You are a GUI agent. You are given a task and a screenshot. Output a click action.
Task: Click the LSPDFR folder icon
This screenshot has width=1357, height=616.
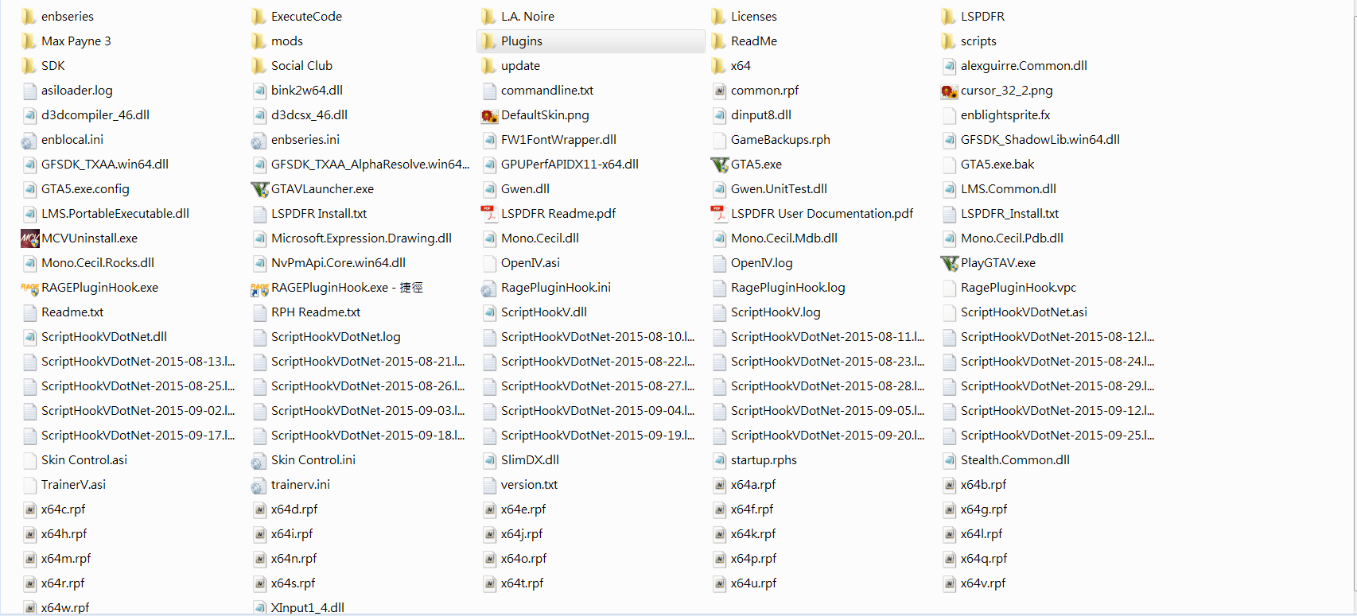949,17
